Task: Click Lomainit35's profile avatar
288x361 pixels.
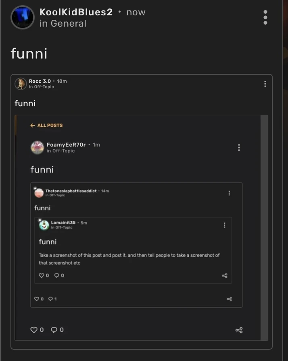Action: click(44, 225)
